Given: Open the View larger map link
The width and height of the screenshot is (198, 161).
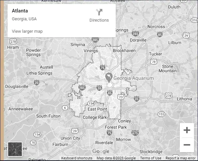Looking at the screenshot, I should click(27, 31).
